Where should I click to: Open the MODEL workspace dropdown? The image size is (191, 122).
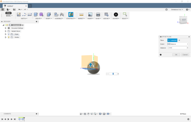(9, 16)
